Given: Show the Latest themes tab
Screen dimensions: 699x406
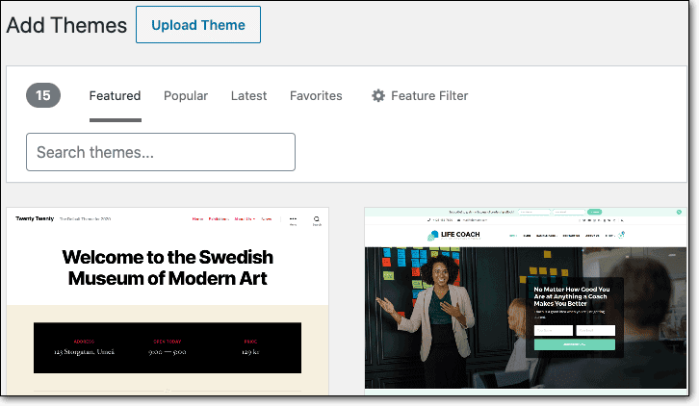Looking at the screenshot, I should coord(248,96).
